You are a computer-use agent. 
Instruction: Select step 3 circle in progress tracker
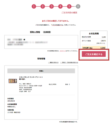52,6
